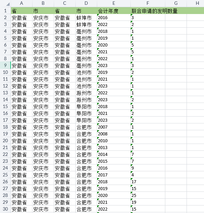Select count cell 7 in row 23
Screen dimensions: 204x213
148,161
